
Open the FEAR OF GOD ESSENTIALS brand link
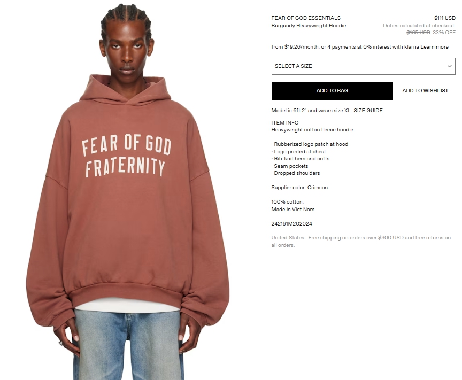(306, 18)
